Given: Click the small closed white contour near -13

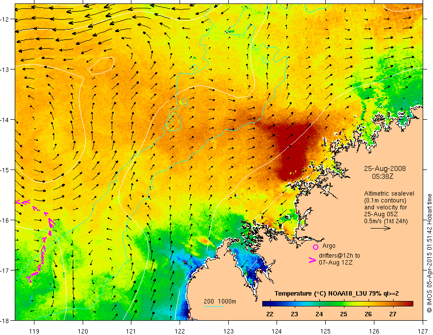Looking at the screenshot, I should [x=101, y=66].
